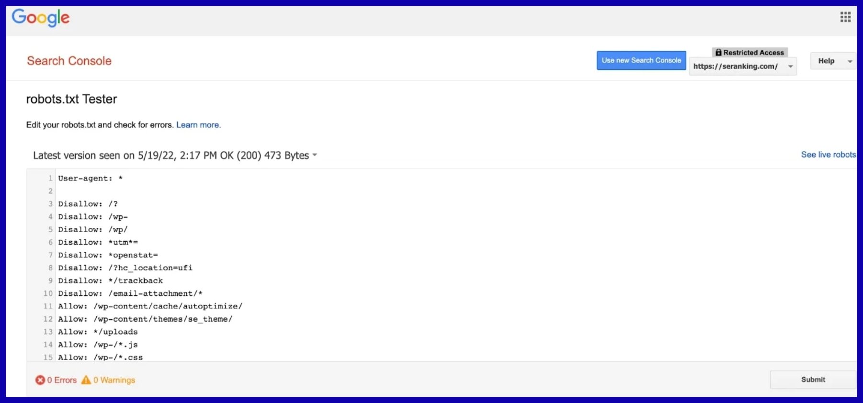Image resolution: width=863 pixels, height=403 pixels.
Task: Click the User-agent line in editor
Action: coord(91,179)
